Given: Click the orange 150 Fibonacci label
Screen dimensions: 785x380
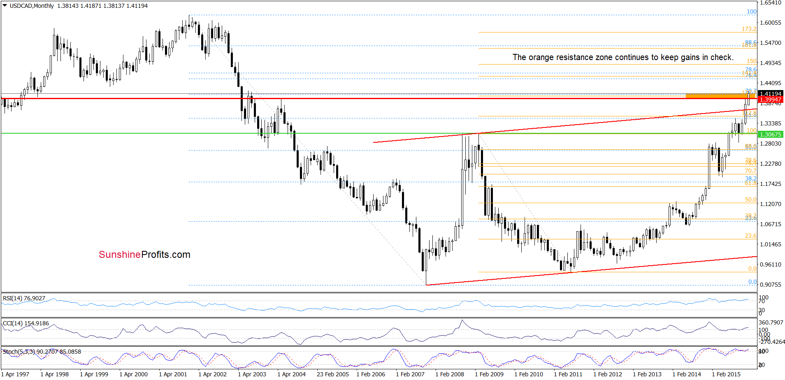Looking at the screenshot, I should point(752,61).
